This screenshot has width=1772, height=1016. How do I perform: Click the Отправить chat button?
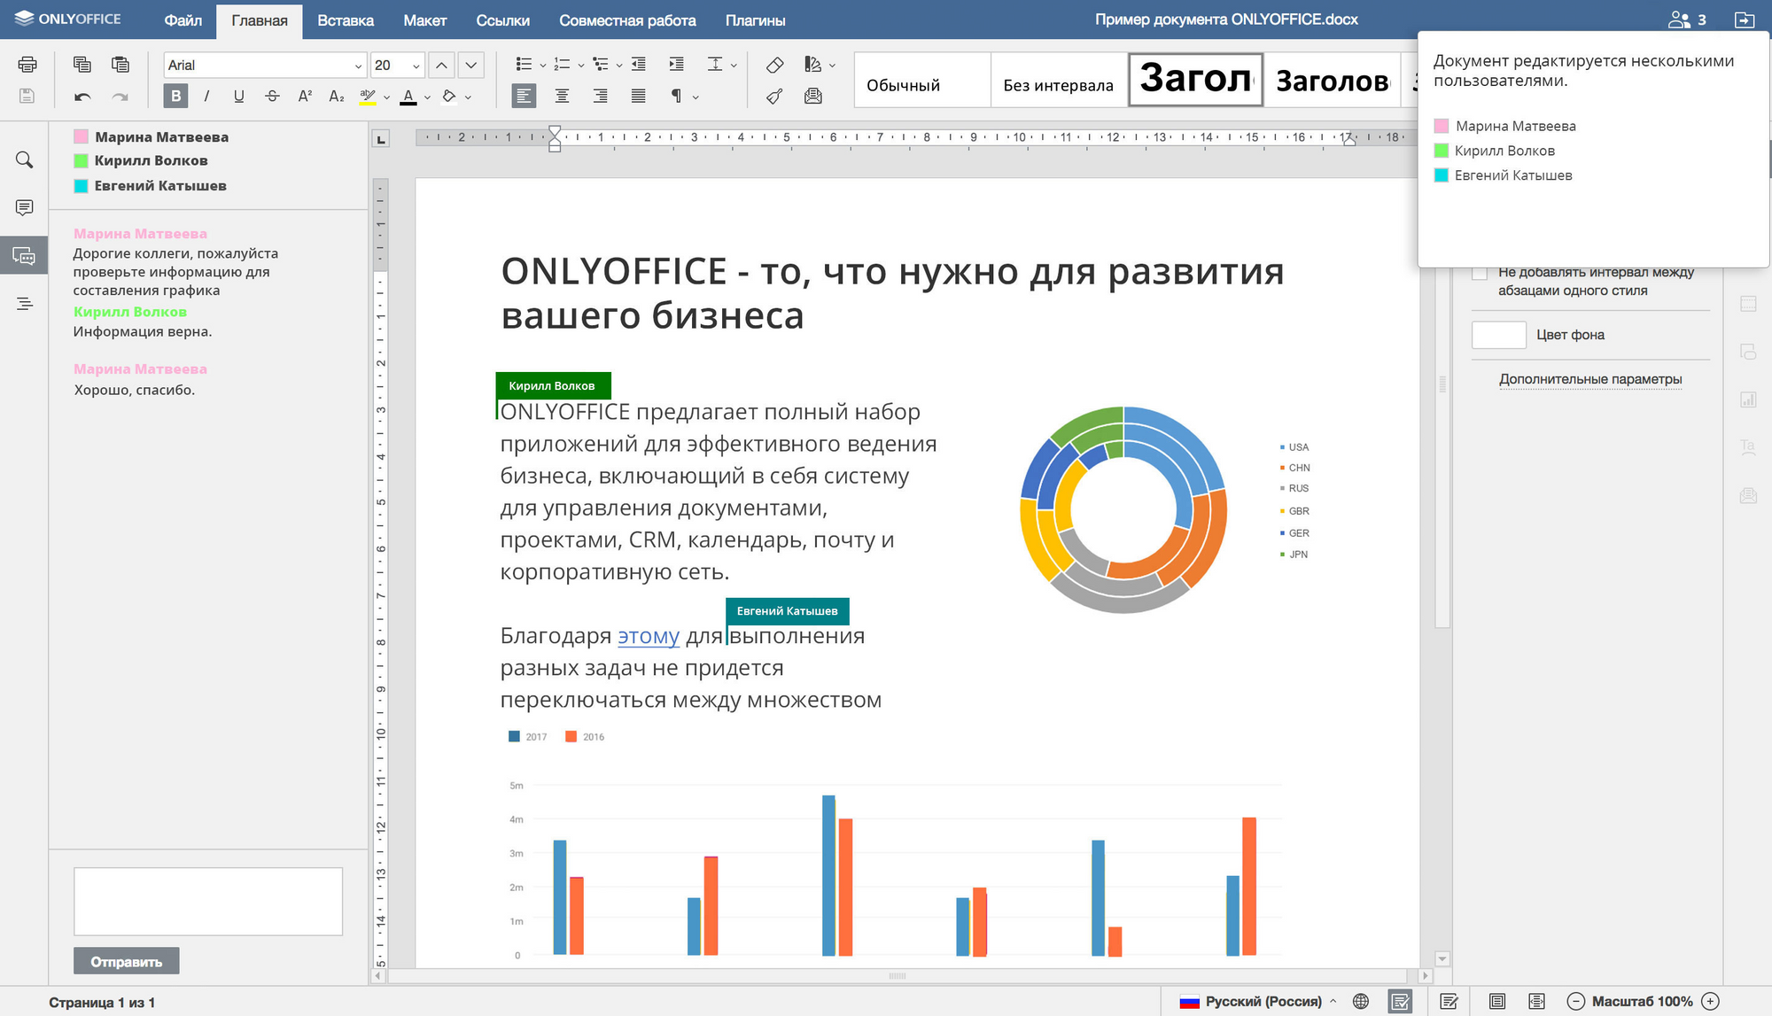point(127,961)
